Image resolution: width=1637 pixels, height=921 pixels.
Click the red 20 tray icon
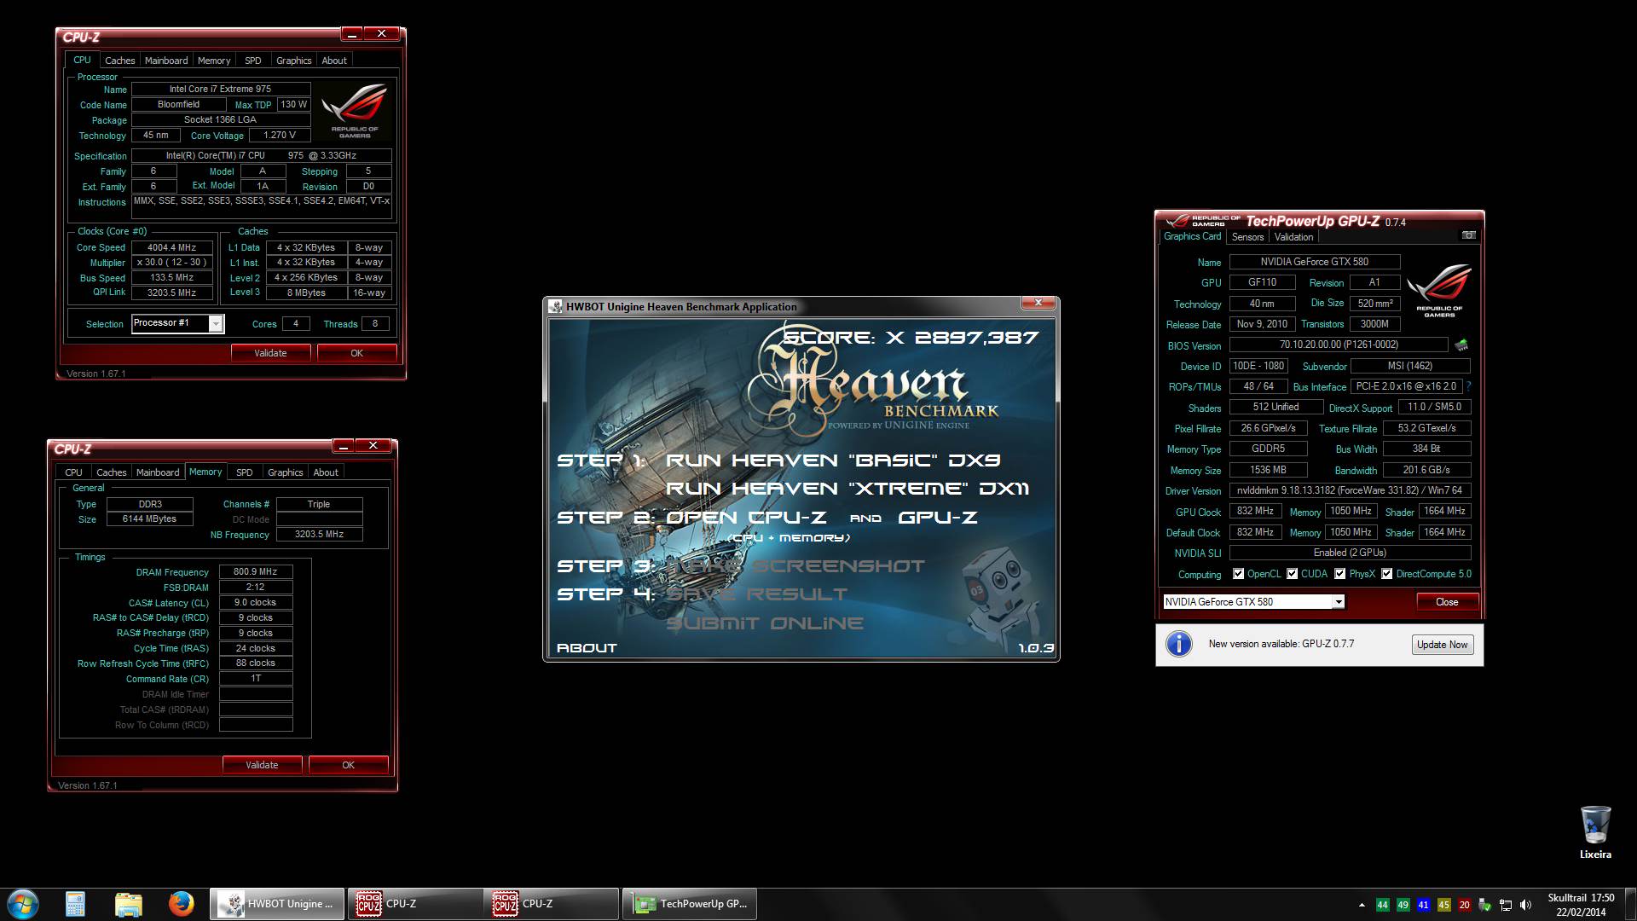1464,905
